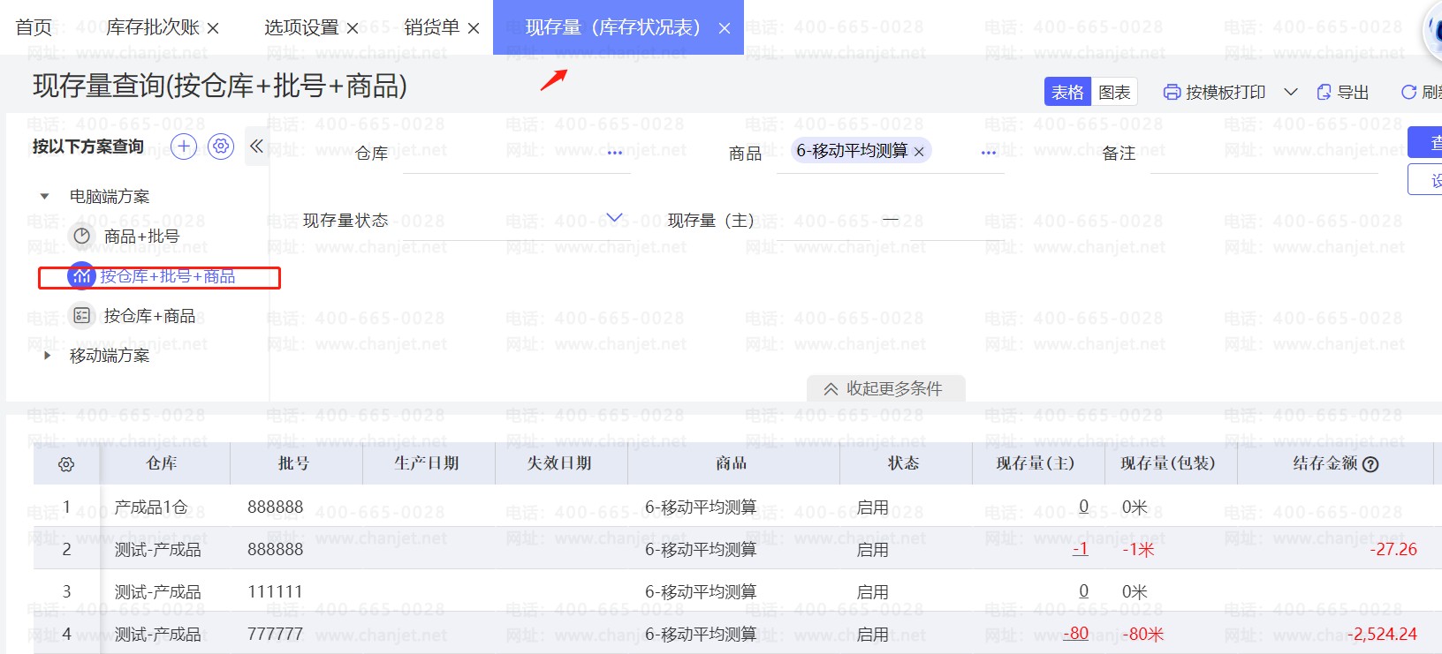Select row 1 batch number 888888

coord(275,507)
